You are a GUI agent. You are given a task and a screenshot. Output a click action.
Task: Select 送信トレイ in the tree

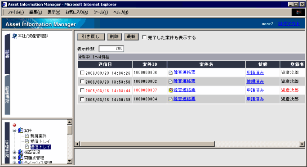[40, 147]
